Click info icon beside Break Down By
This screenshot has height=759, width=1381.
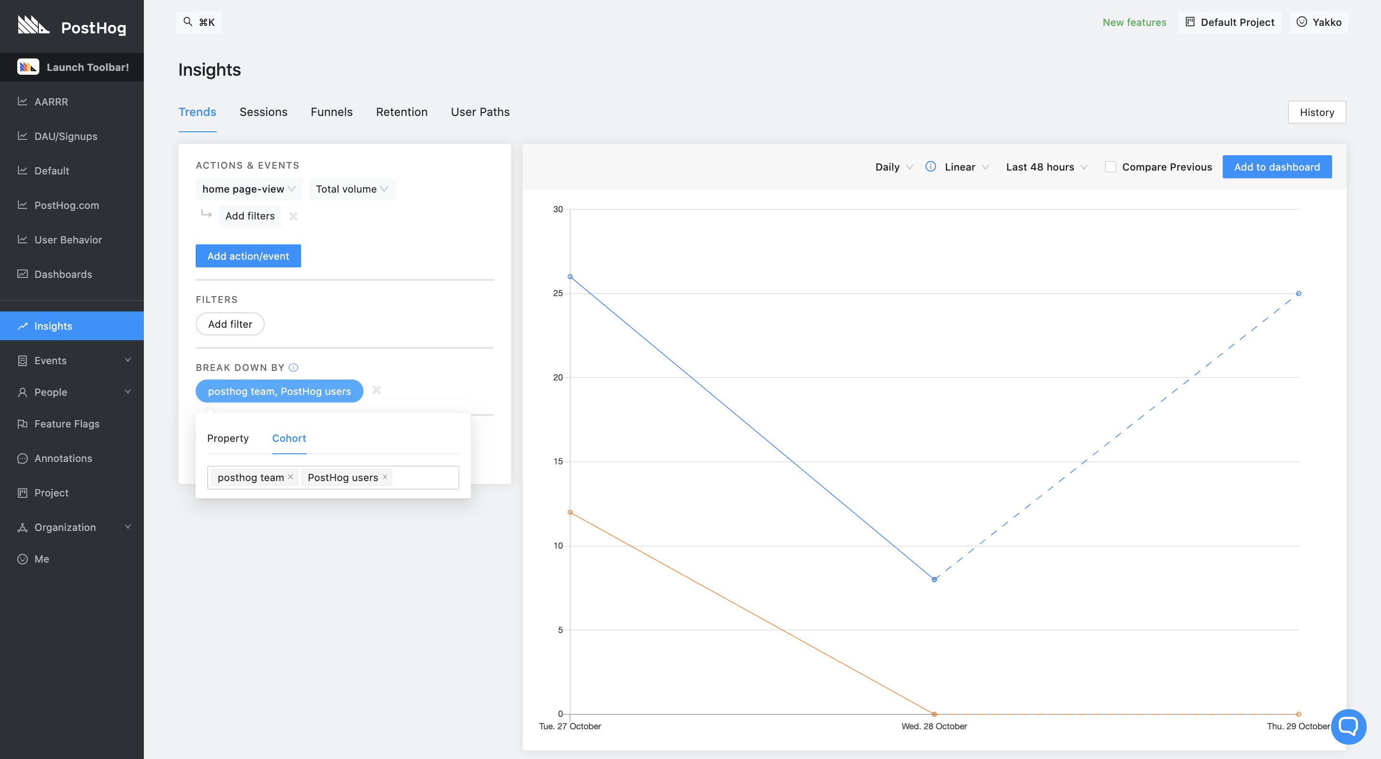[293, 368]
